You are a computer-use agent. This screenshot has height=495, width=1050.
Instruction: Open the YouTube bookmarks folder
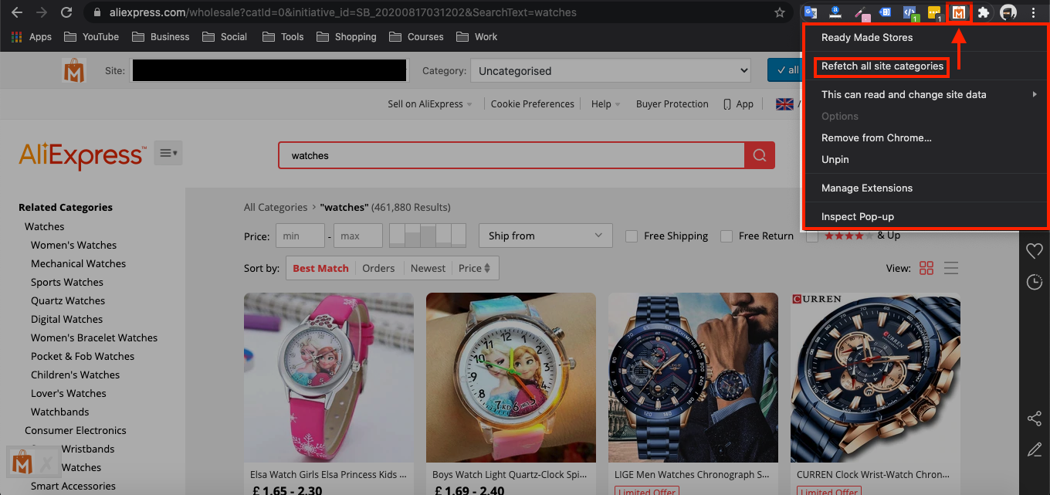[x=92, y=37]
